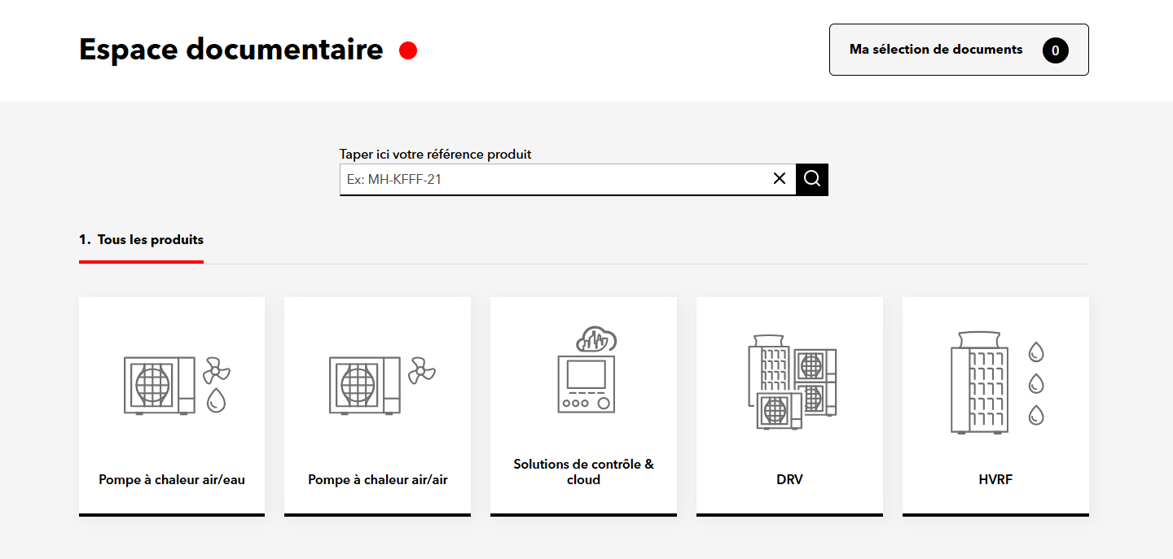Image resolution: width=1173 pixels, height=559 pixels.
Task: Click the Taper ici votre référence produit label
Action: (435, 154)
